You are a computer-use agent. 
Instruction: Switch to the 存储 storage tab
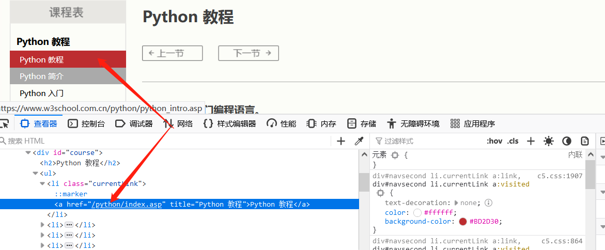point(361,124)
